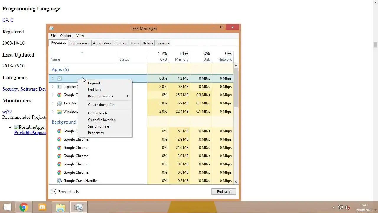Open the View menu
378x213 pixels.
pos(80,36)
